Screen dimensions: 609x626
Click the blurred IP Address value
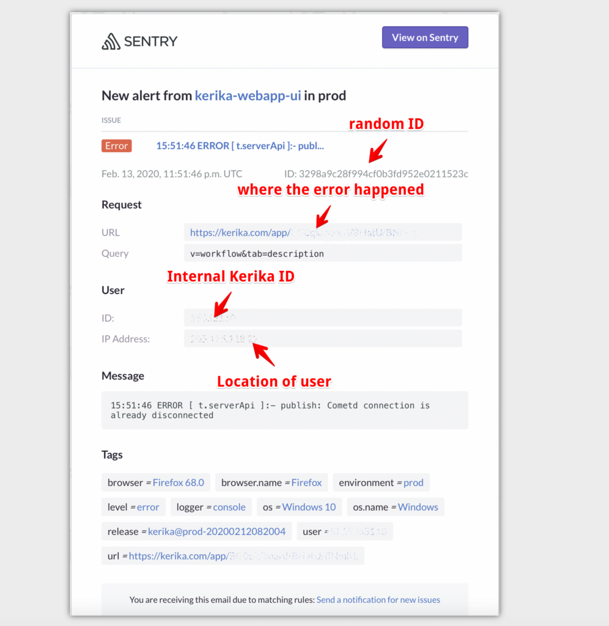pos(226,339)
